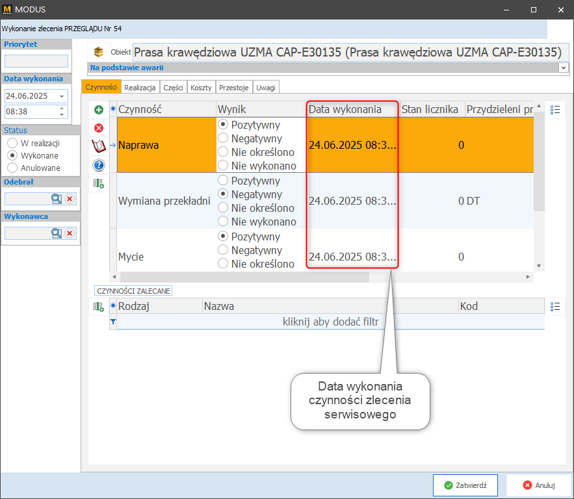
Task: Open column list icon beside activities grid
Action: [555, 110]
